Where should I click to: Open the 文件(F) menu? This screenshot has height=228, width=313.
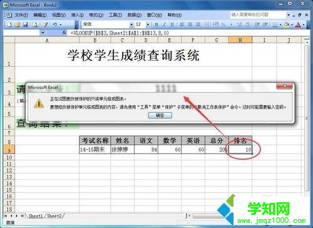pyautogui.click(x=21, y=15)
